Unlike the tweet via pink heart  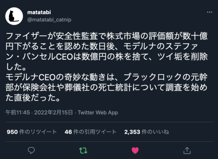click(135, 151)
